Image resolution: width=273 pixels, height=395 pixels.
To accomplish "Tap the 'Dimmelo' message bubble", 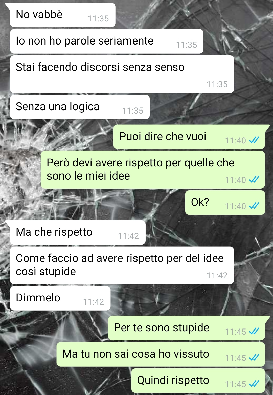I will click(x=60, y=298).
